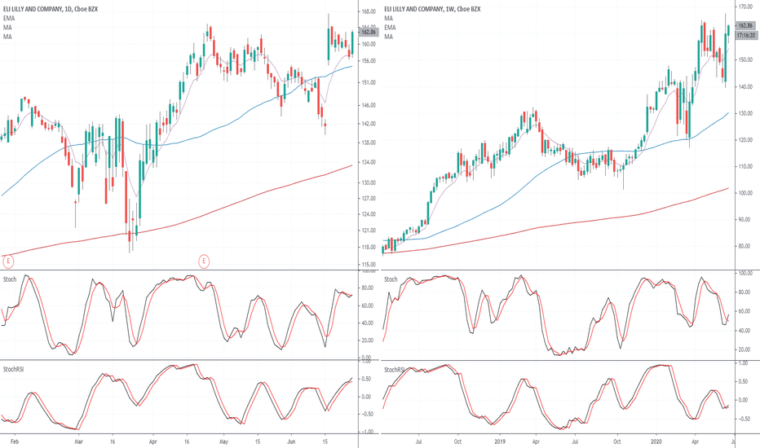Image resolution: width=760 pixels, height=448 pixels.
Task: Click the Stoch label in daily chart
Action: click(x=10, y=279)
